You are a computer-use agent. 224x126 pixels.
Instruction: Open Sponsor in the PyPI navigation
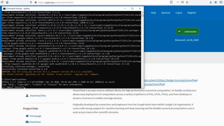click(166, 13)
